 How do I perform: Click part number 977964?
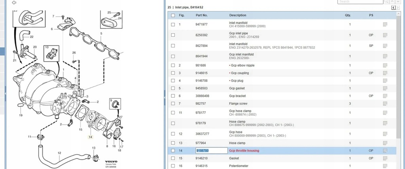[x=201, y=143]
